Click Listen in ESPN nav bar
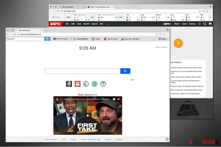Viewport: 221px width, 147px height. 184,24
